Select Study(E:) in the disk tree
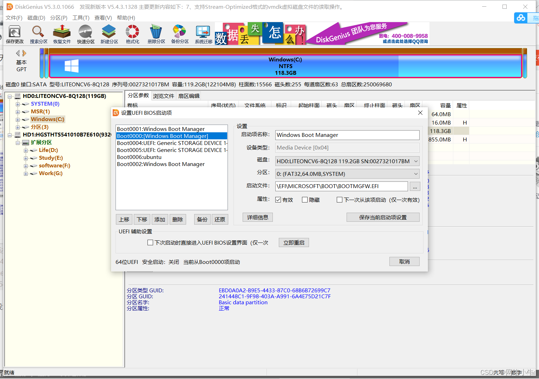539x379 pixels. pyautogui.click(x=51, y=158)
